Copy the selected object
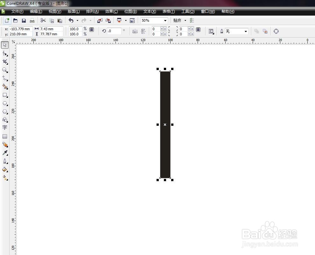The width and height of the screenshot is (315, 255). tap(52, 20)
